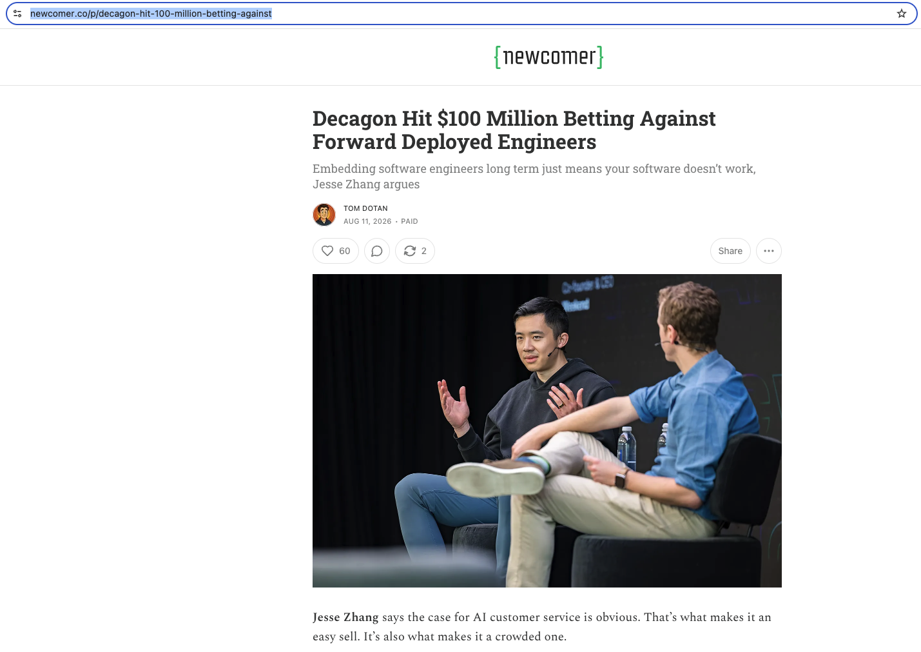Click the Share button
Viewport: 921px width, 652px height.
[x=730, y=251]
